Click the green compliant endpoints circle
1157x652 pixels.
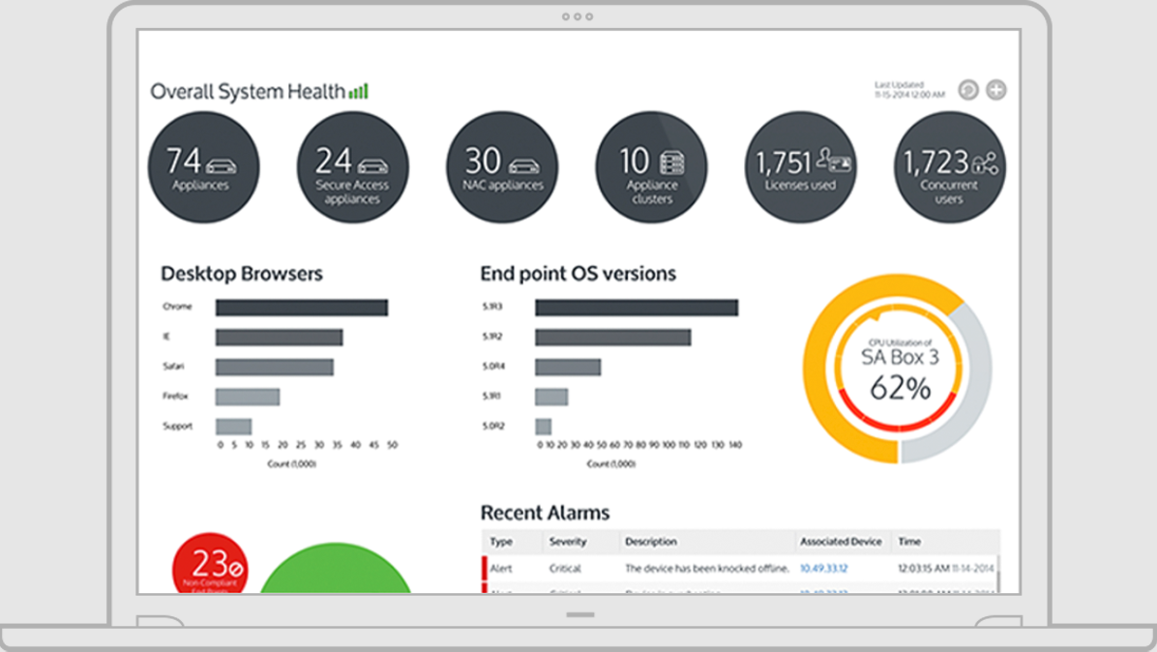coord(336,569)
